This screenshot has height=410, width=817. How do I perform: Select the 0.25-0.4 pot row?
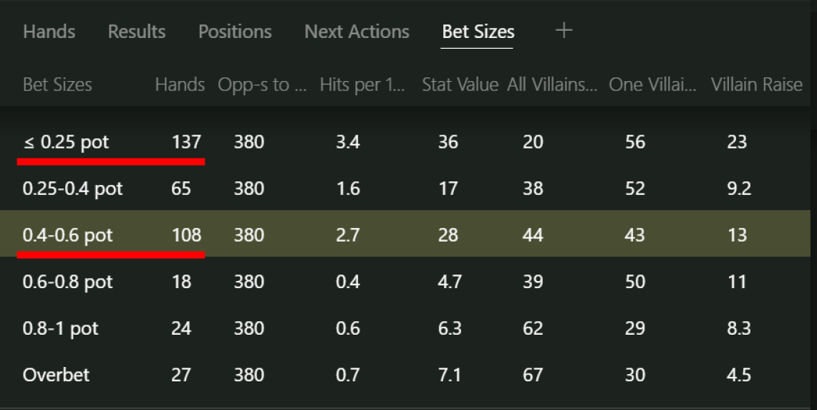tap(405, 189)
